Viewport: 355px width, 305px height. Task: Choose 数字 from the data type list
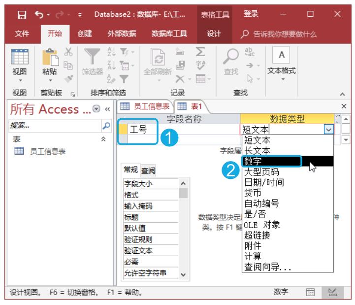tap(288, 161)
